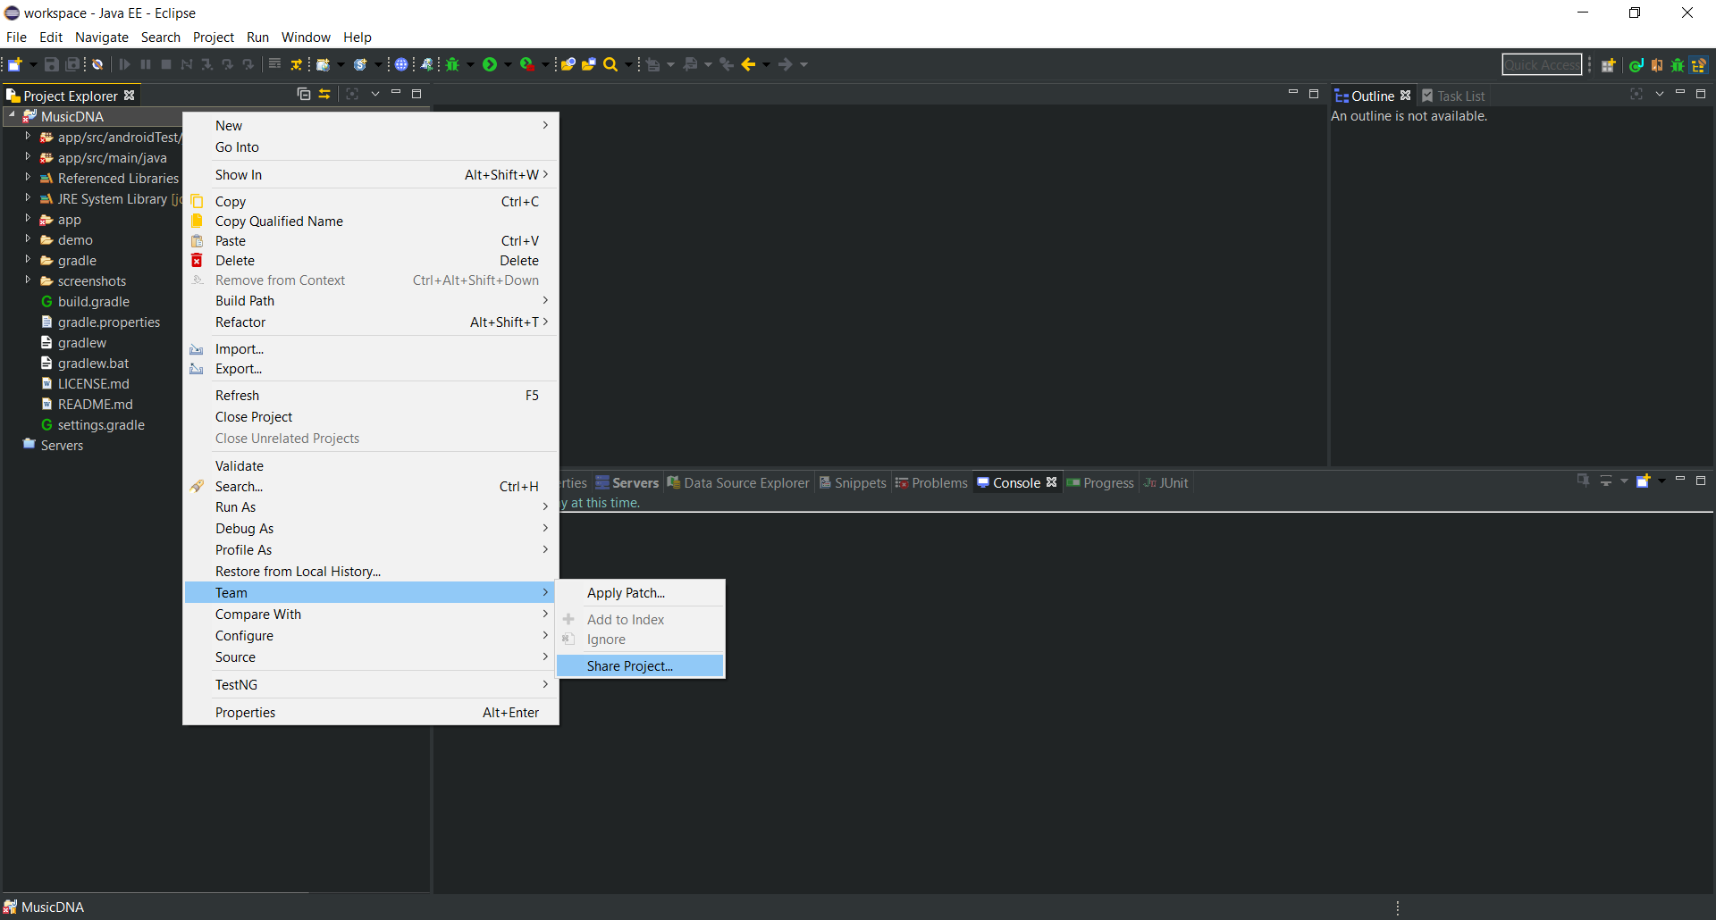This screenshot has height=920, width=1716.
Task: Open the Project Explorer View Menu chevron
Action: point(375,94)
